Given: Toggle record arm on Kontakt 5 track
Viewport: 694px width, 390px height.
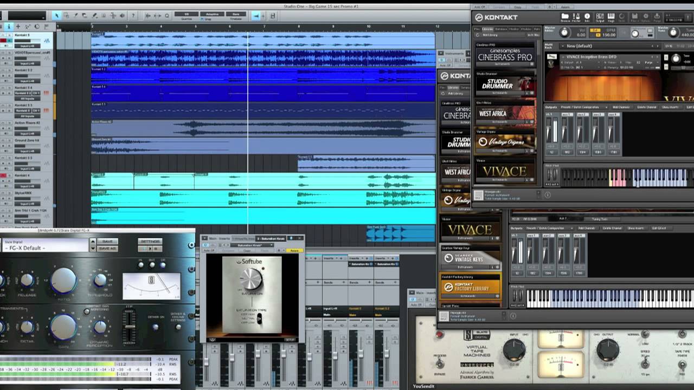Looking at the screenshot, I should tap(3, 41).
